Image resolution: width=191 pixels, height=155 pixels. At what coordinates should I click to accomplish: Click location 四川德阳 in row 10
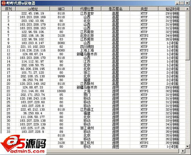[x=87, y=47]
